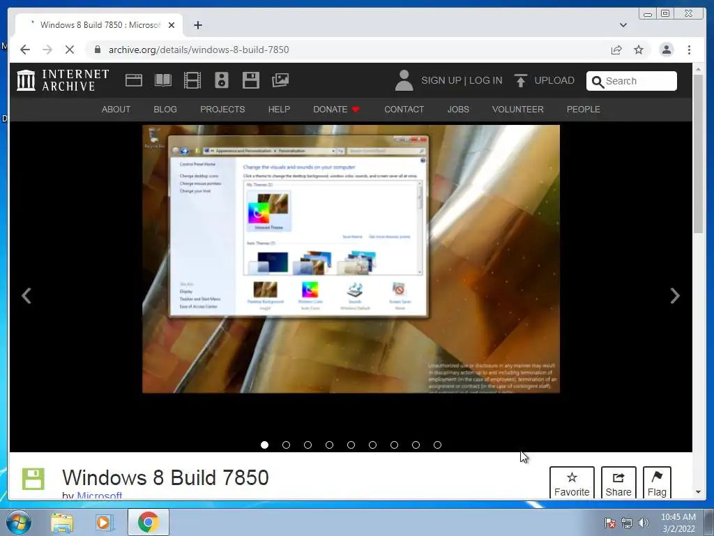This screenshot has width=714, height=536.
Task: Launch Windows Media Player from taskbar
Action: (104, 523)
